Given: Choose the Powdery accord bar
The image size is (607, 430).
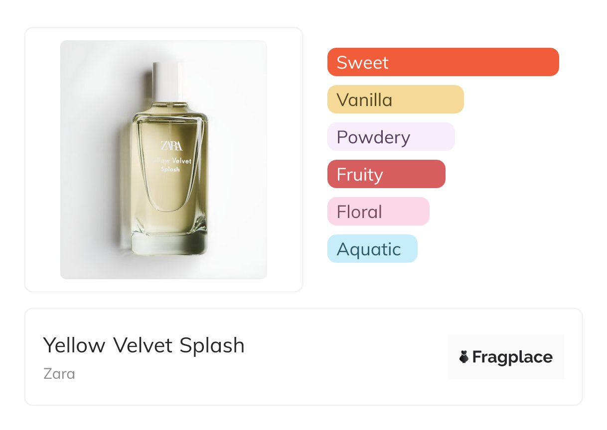Looking at the screenshot, I should pos(391,137).
